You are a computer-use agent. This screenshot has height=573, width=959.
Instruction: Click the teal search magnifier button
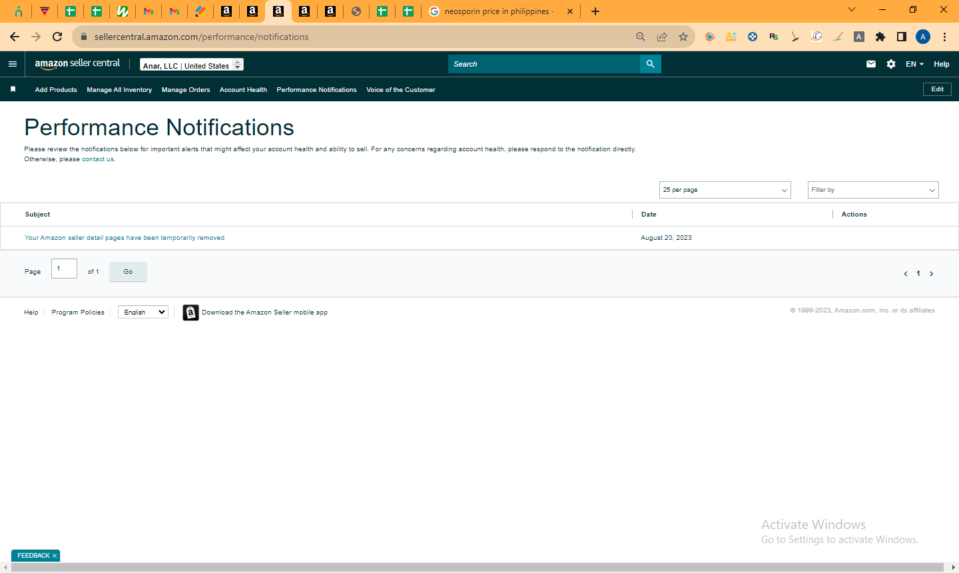coord(651,64)
